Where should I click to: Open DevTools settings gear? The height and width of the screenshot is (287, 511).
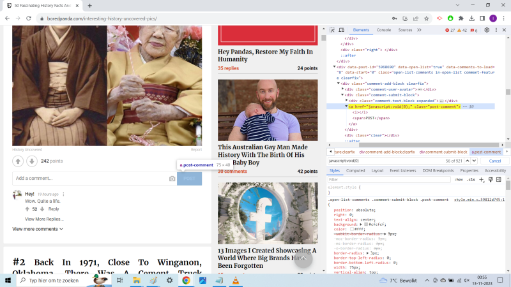pyautogui.click(x=487, y=30)
